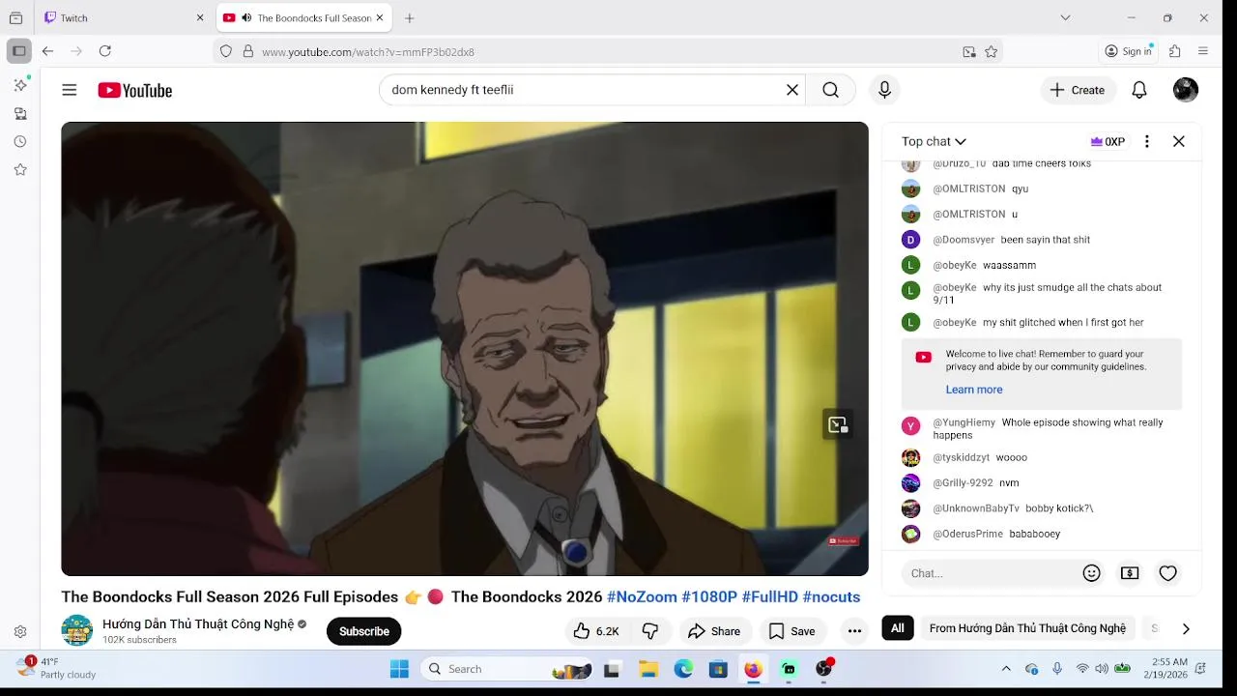Bookmark this page with star
The width and height of the screenshot is (1237, 696).
[x=991, y=51]
